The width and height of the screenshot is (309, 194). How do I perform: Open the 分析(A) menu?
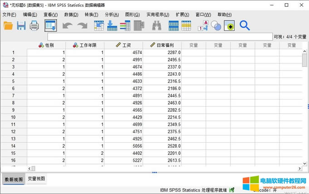click(112, 15)
